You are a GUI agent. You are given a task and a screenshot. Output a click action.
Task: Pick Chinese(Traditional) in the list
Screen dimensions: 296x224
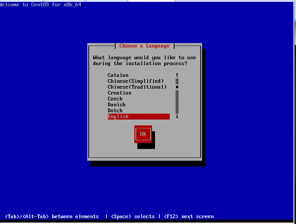click(x=138, y=87)
